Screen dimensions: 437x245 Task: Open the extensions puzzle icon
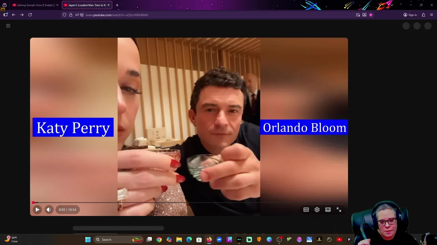point(423,15)
